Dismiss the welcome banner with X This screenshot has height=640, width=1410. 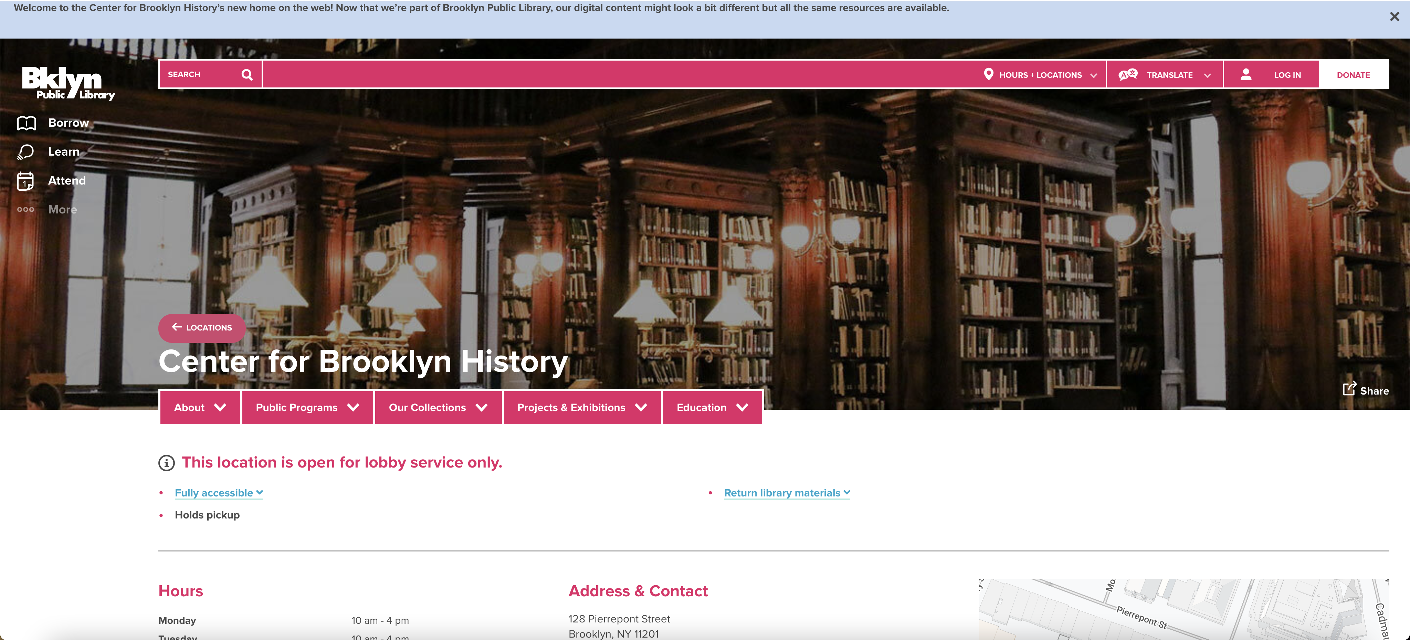[x=1394, y=17]
